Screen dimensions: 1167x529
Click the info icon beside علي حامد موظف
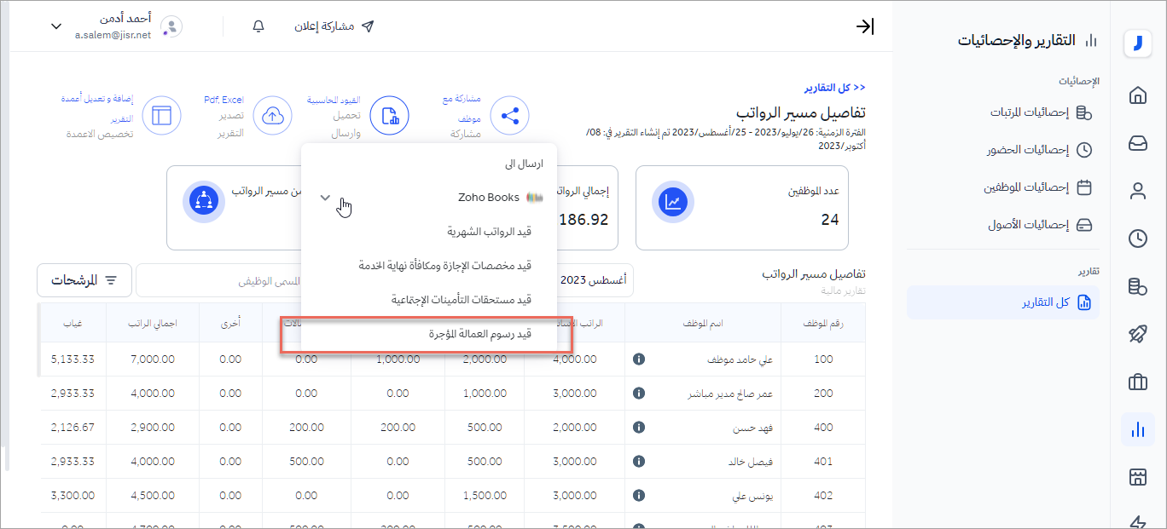(x=638, y=359)
